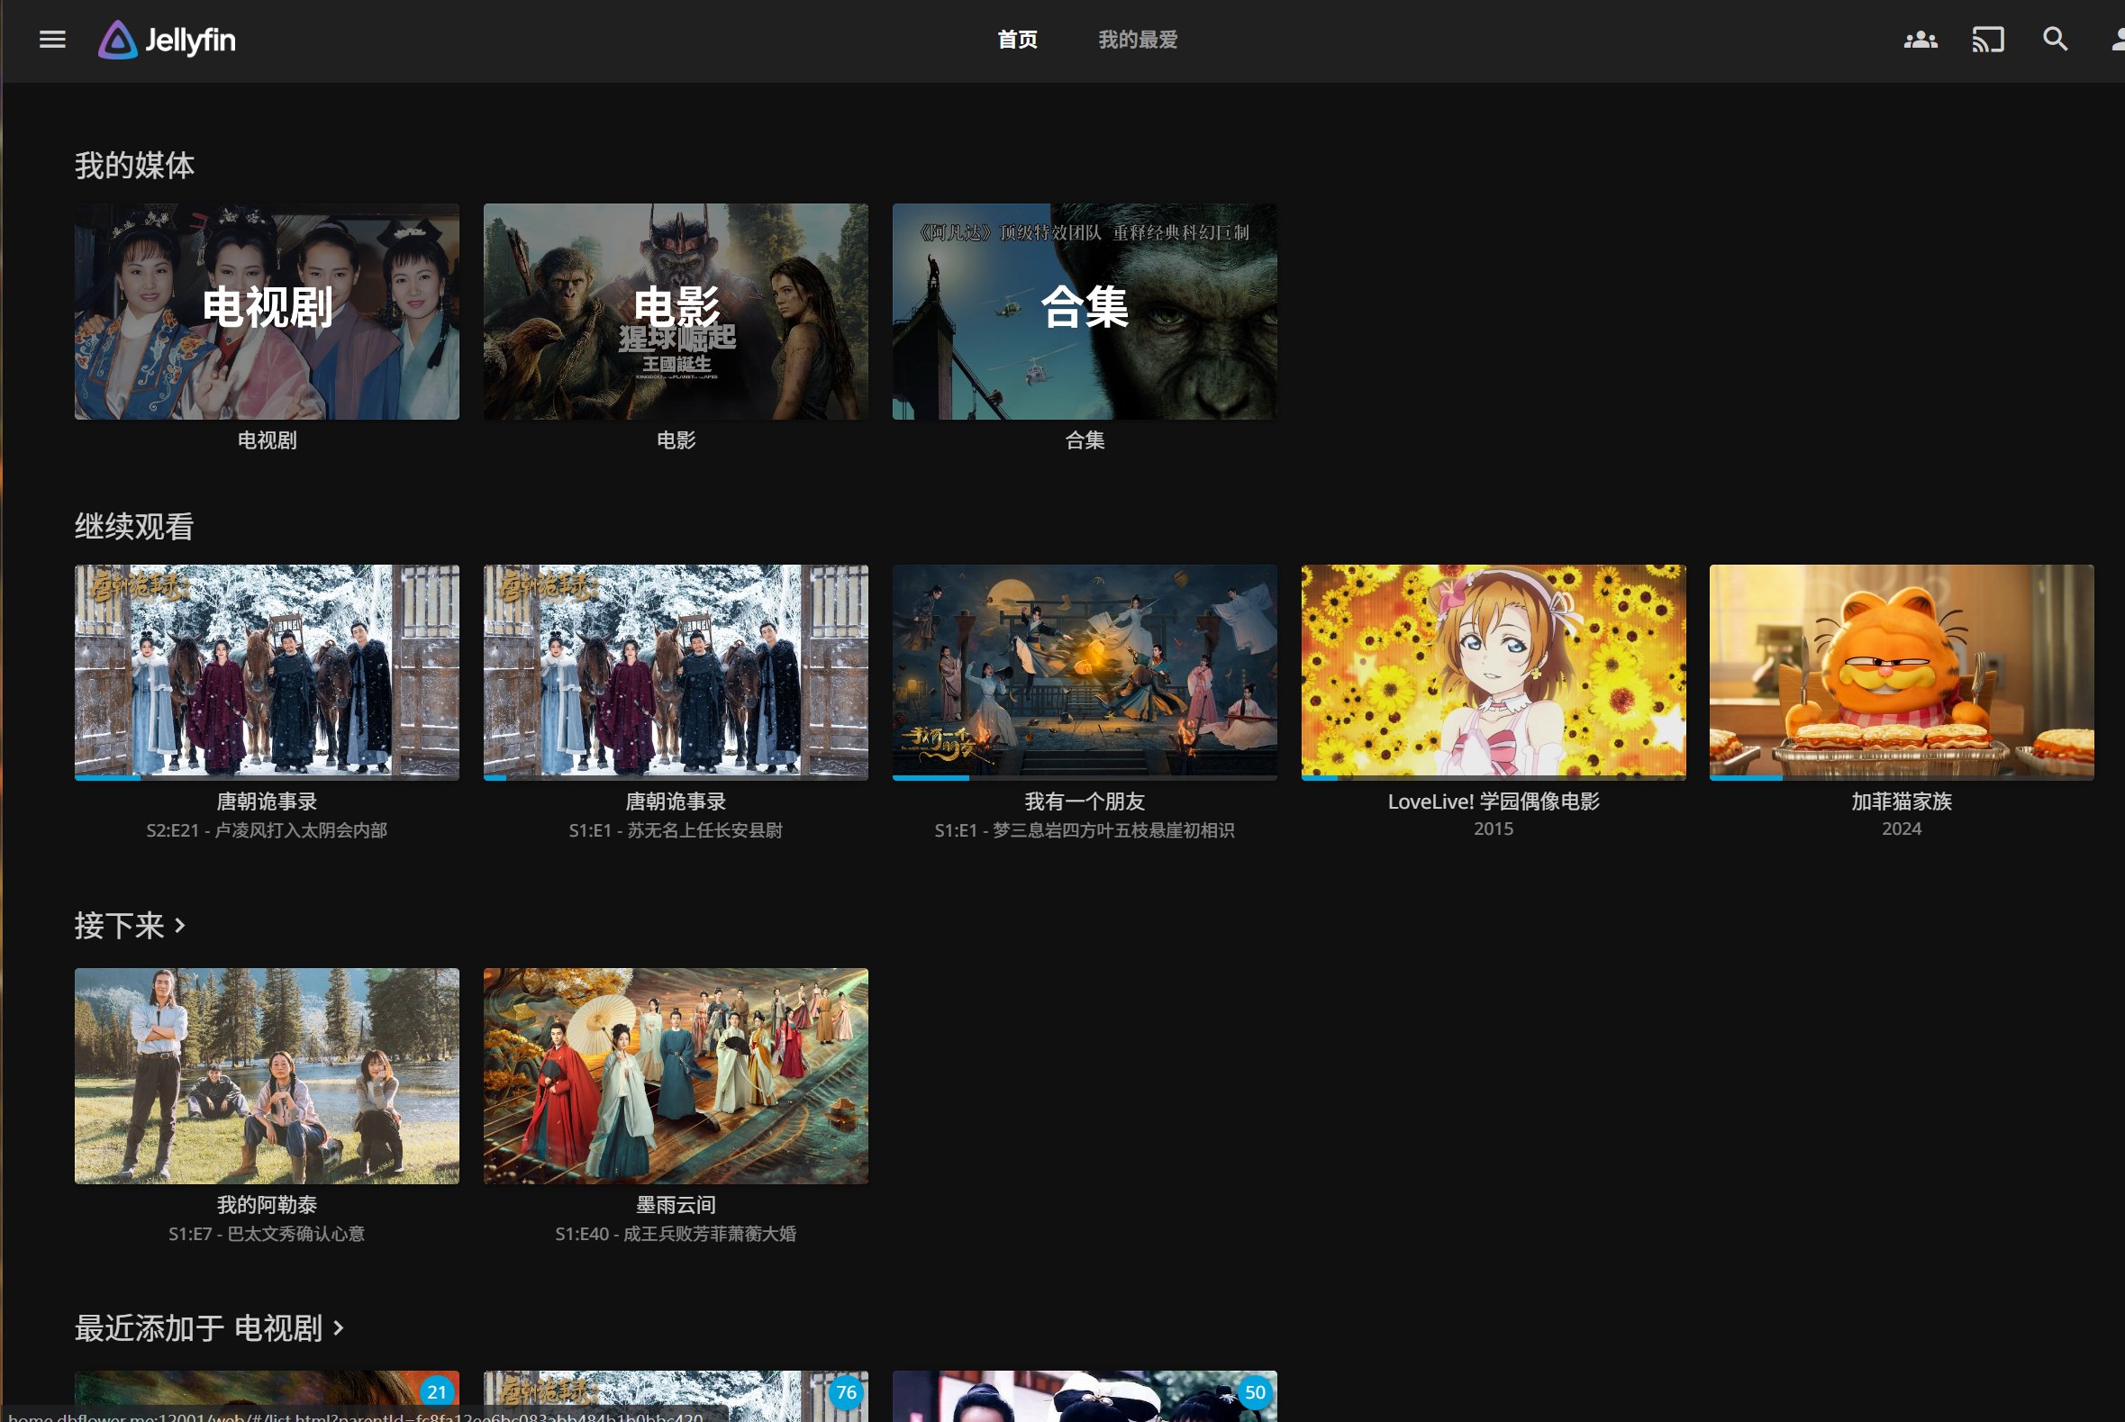Click the 50 unplayed count badge
Viewport: 2125px width, 1422px height.
click(1255, 1392)
